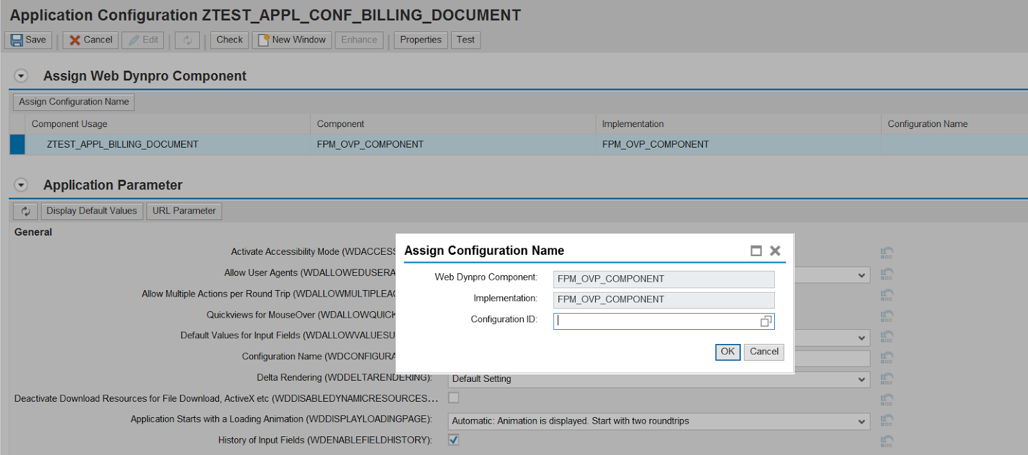Select the ZTEST_APPL_BILLING_DOCUMENT row selector
1028x455 pixels.
pyautogui.click(x=17, y=144)
